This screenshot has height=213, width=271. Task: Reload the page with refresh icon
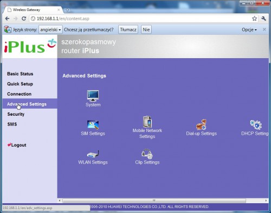[x=24, y=18]
